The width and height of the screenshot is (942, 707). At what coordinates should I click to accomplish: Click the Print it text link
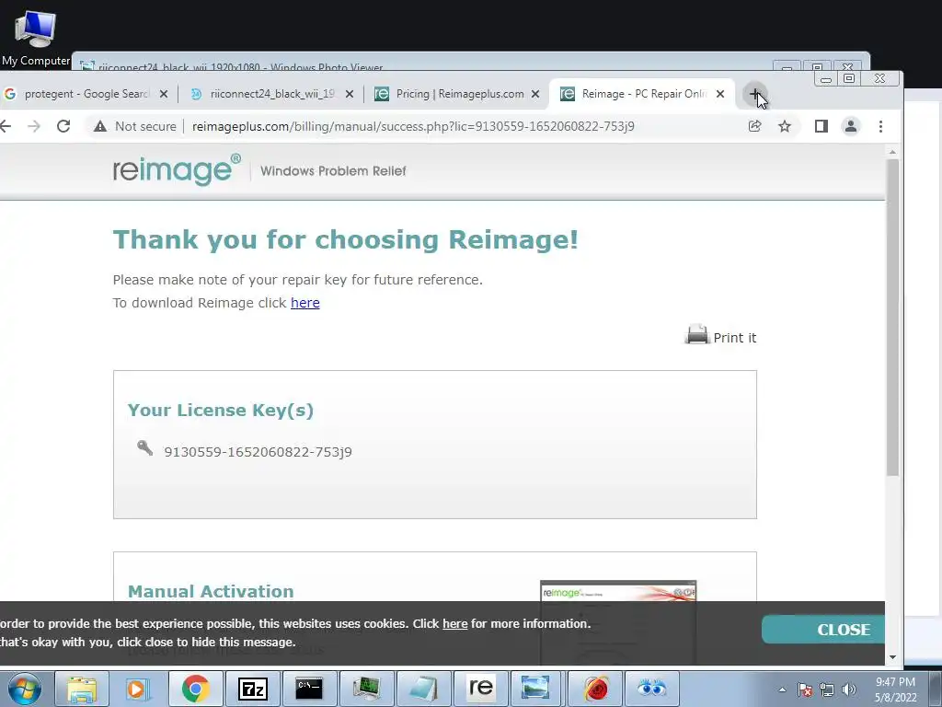(x=735, y=338)
